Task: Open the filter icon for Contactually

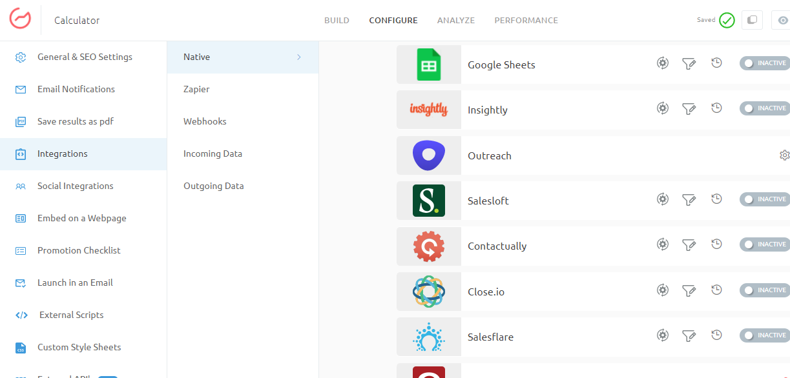Action: (689, 244)
